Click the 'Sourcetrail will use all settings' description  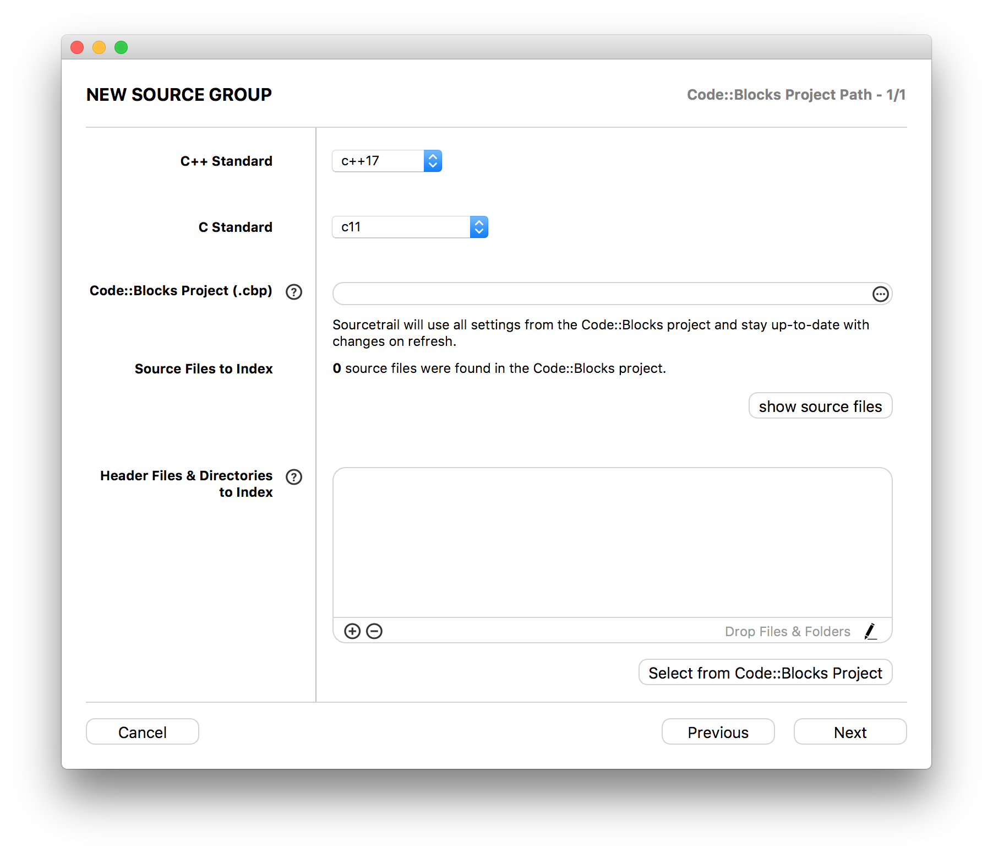(x=601, y=333)
